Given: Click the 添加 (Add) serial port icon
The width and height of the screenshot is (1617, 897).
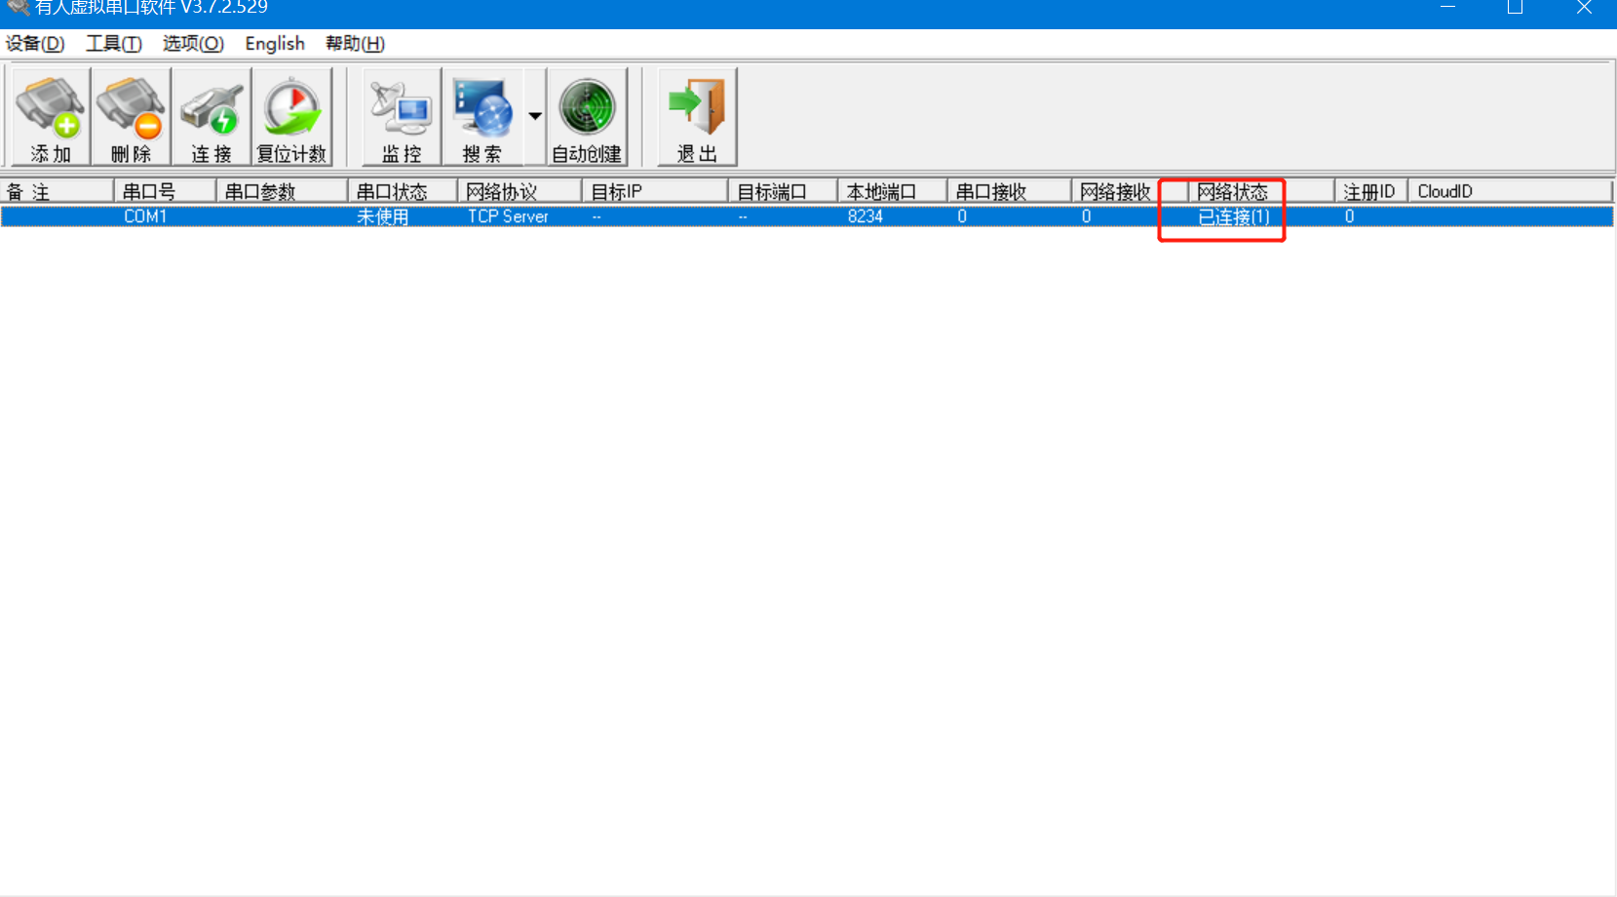Looking at the screenshot, I should (51, 116).
